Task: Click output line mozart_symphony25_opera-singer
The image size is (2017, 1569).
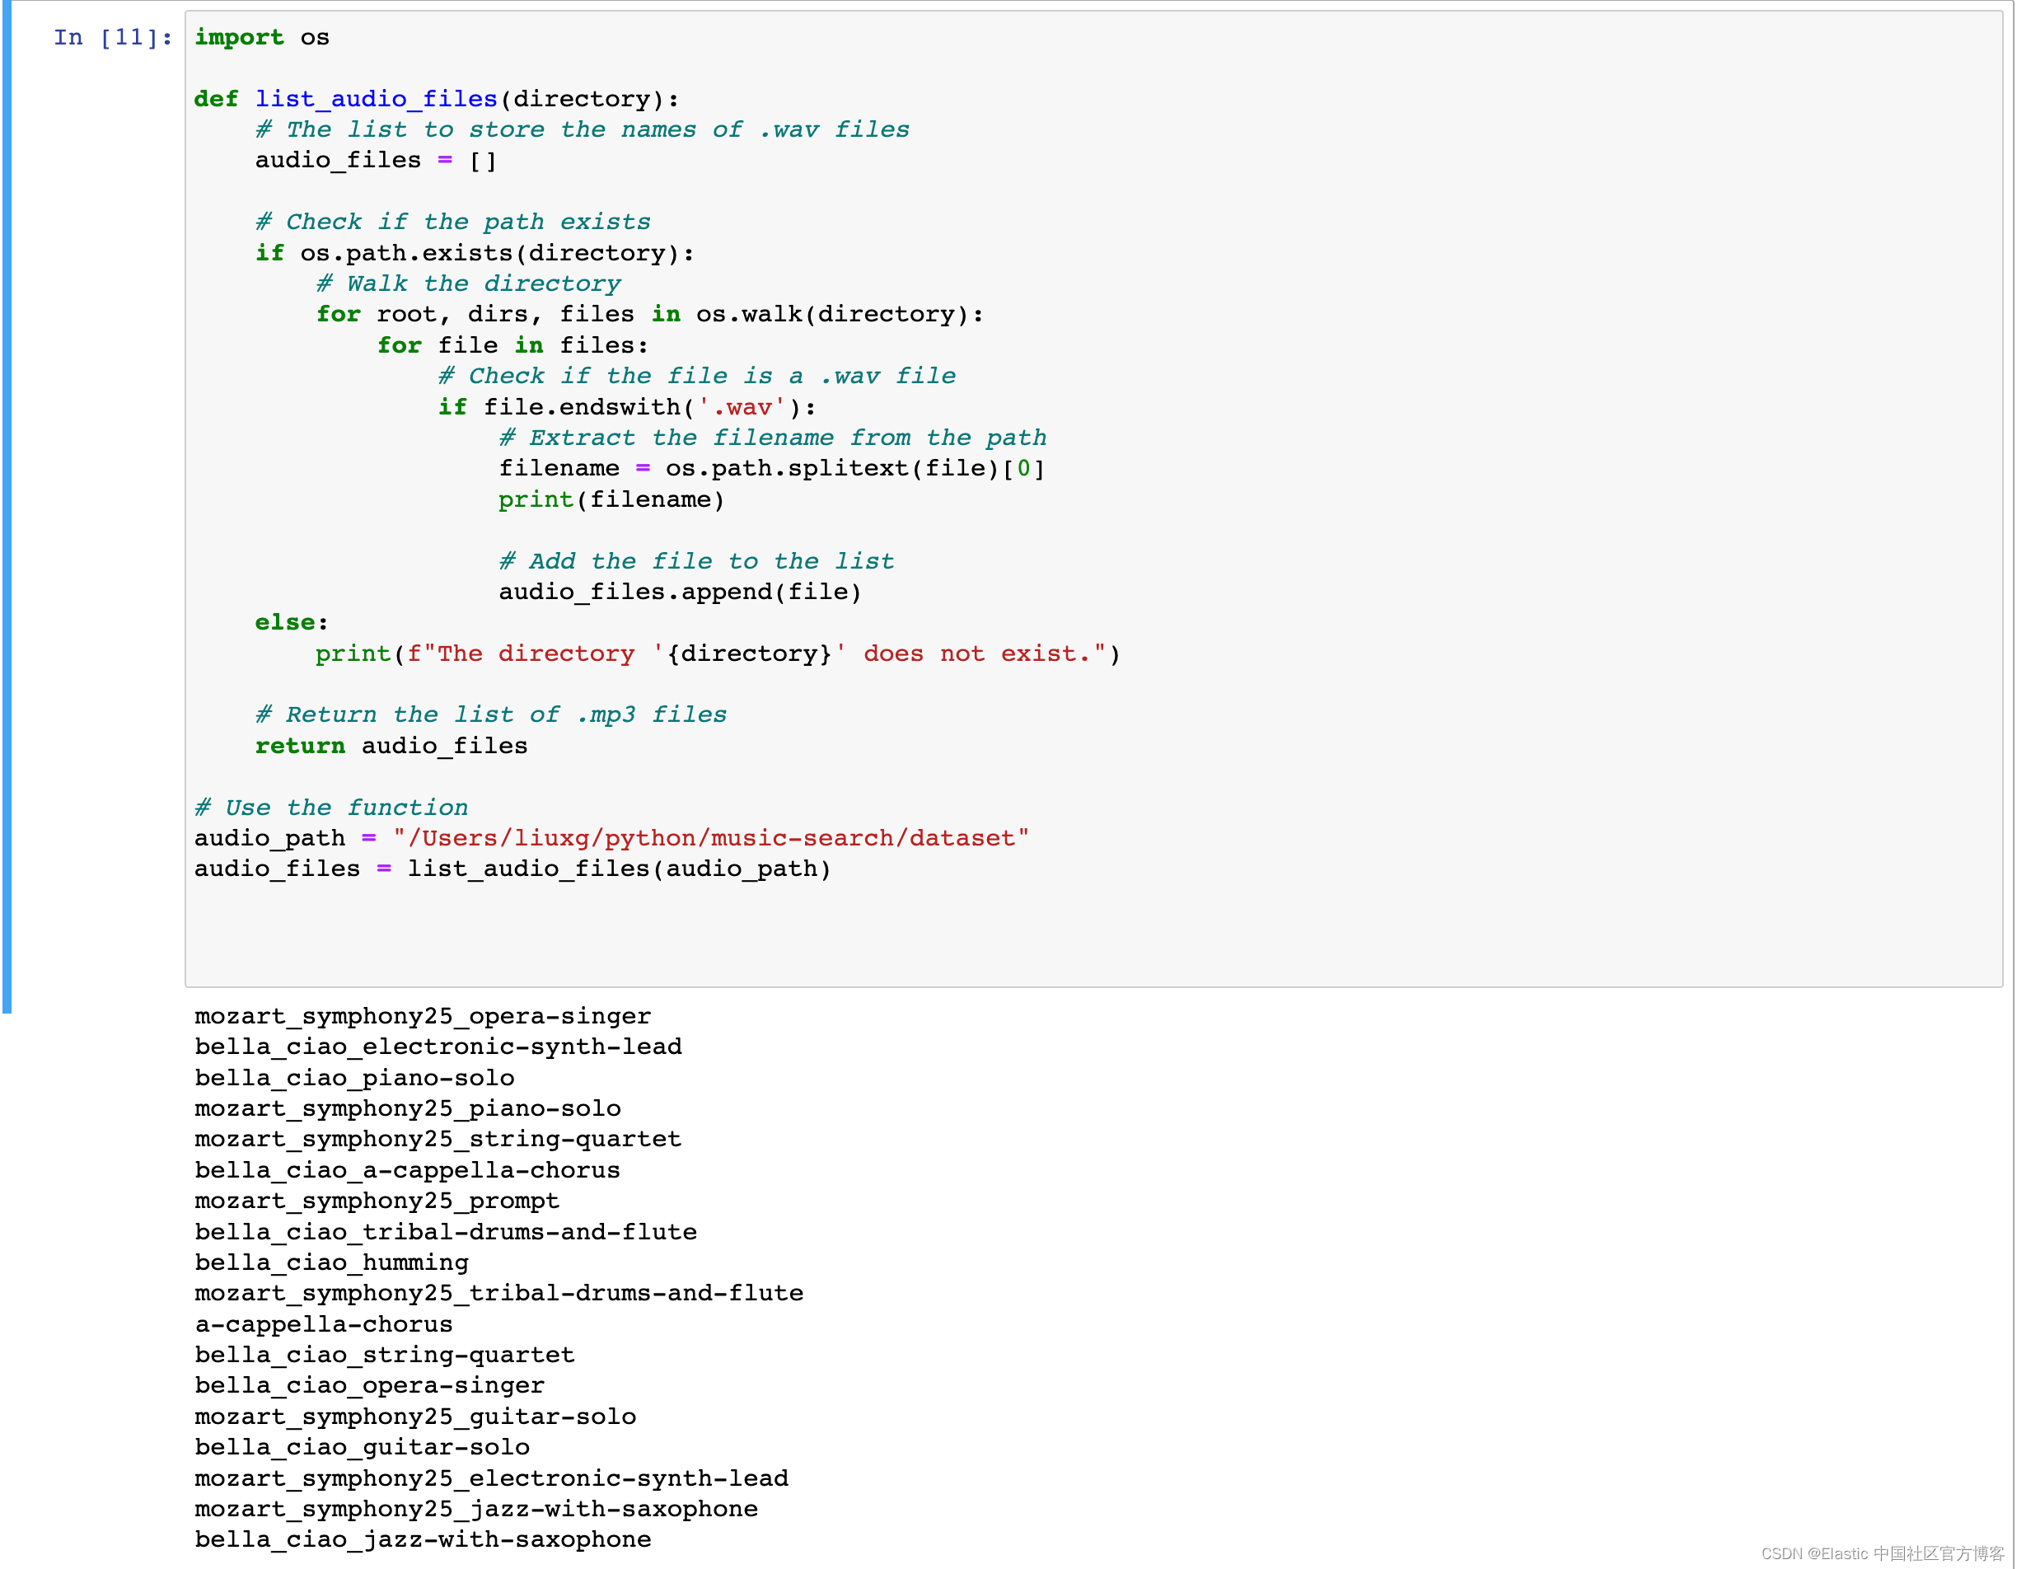Action: [x=422, y=1017]
